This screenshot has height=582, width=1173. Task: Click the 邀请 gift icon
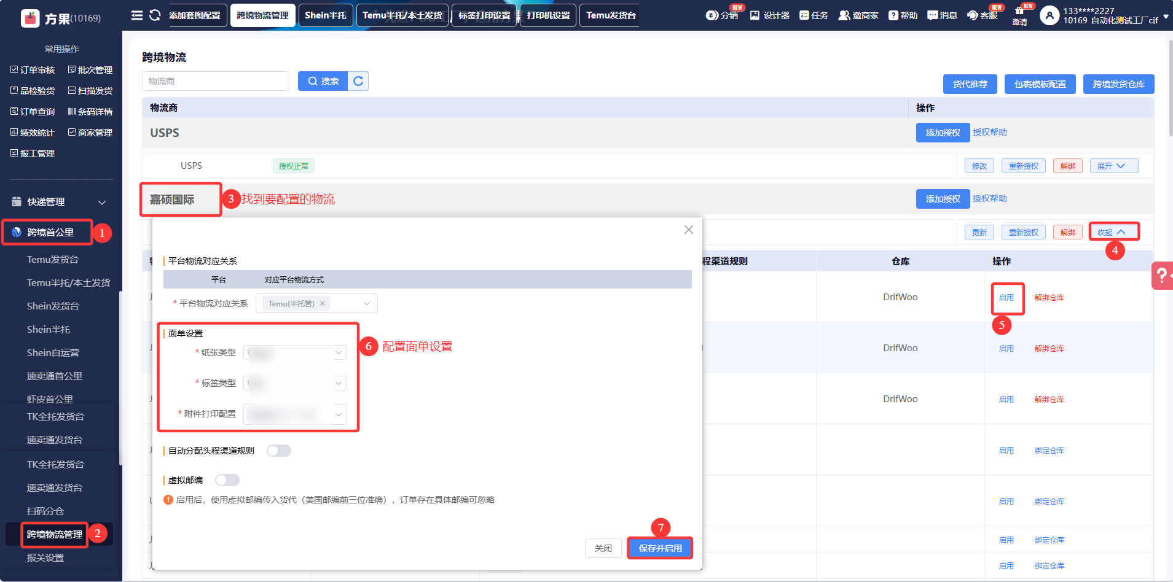coord(1019,10)
